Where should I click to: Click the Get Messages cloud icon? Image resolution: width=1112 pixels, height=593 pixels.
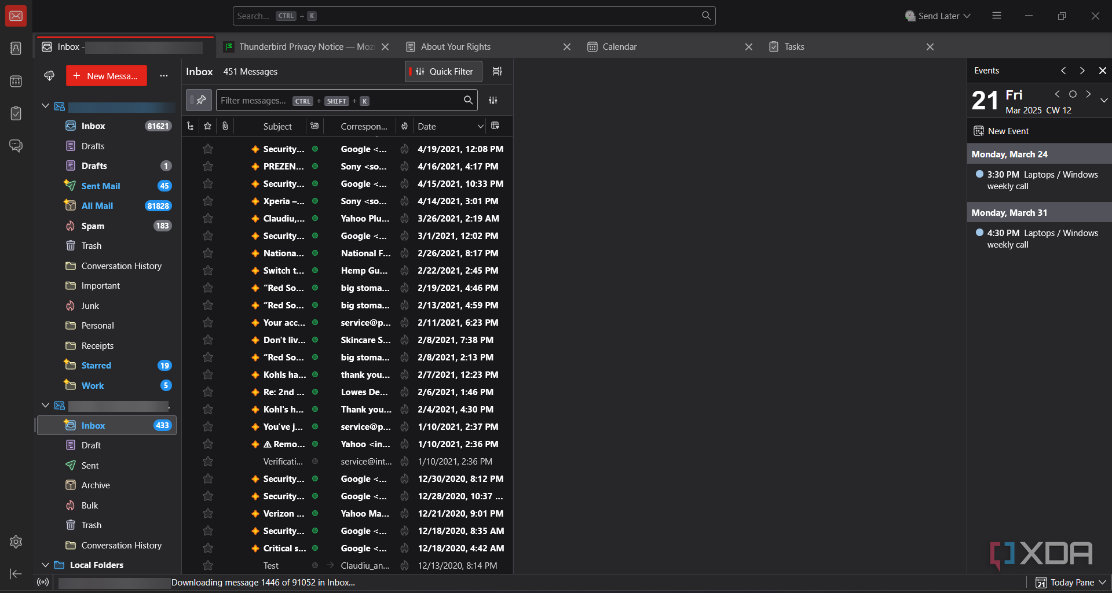pyautogui.click(x=49, y=76)
